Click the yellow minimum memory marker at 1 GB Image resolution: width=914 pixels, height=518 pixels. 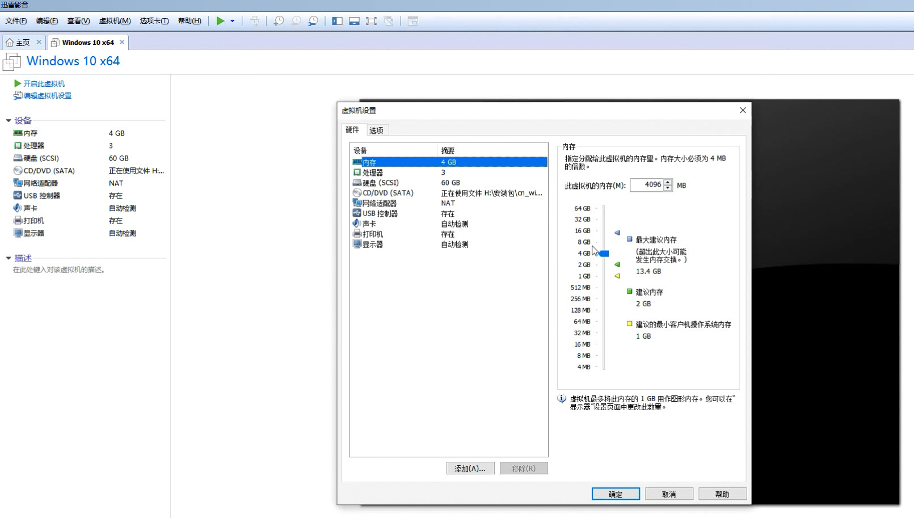[x=617, y=276]
